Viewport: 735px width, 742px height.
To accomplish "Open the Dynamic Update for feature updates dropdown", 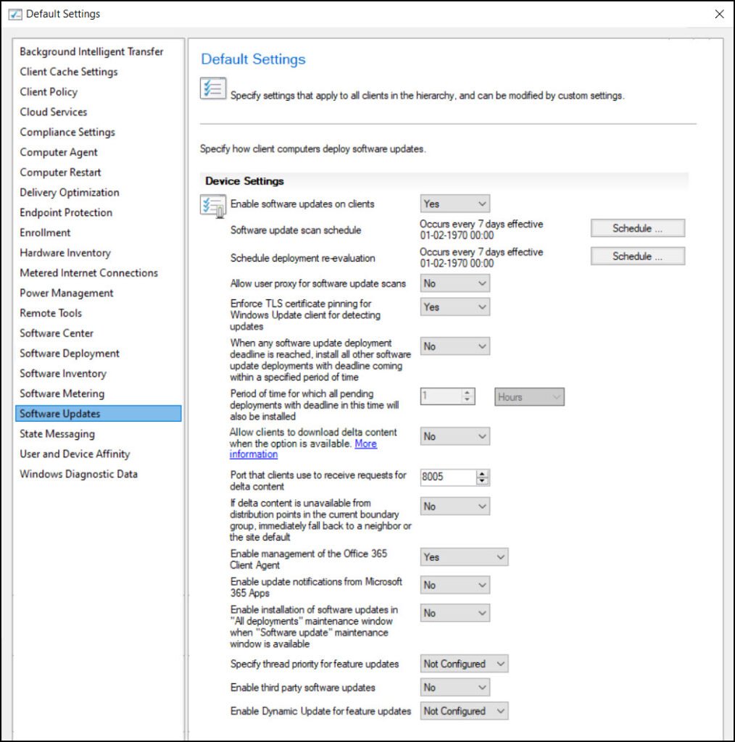I will (465, 711).
